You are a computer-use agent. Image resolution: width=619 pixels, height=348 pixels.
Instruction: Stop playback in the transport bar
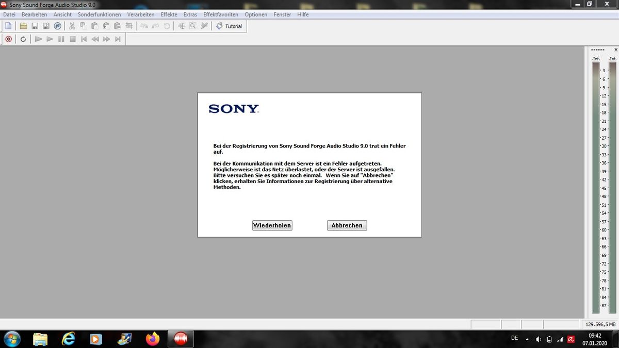[72, 39]
